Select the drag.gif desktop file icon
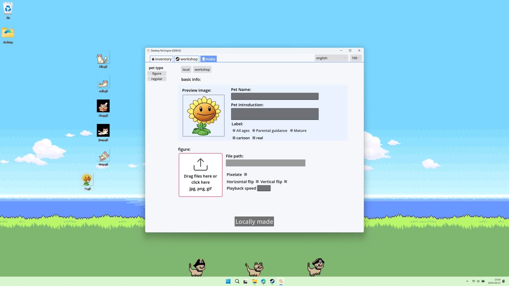This screenshot has width=509, height=286. coord(103,106)
